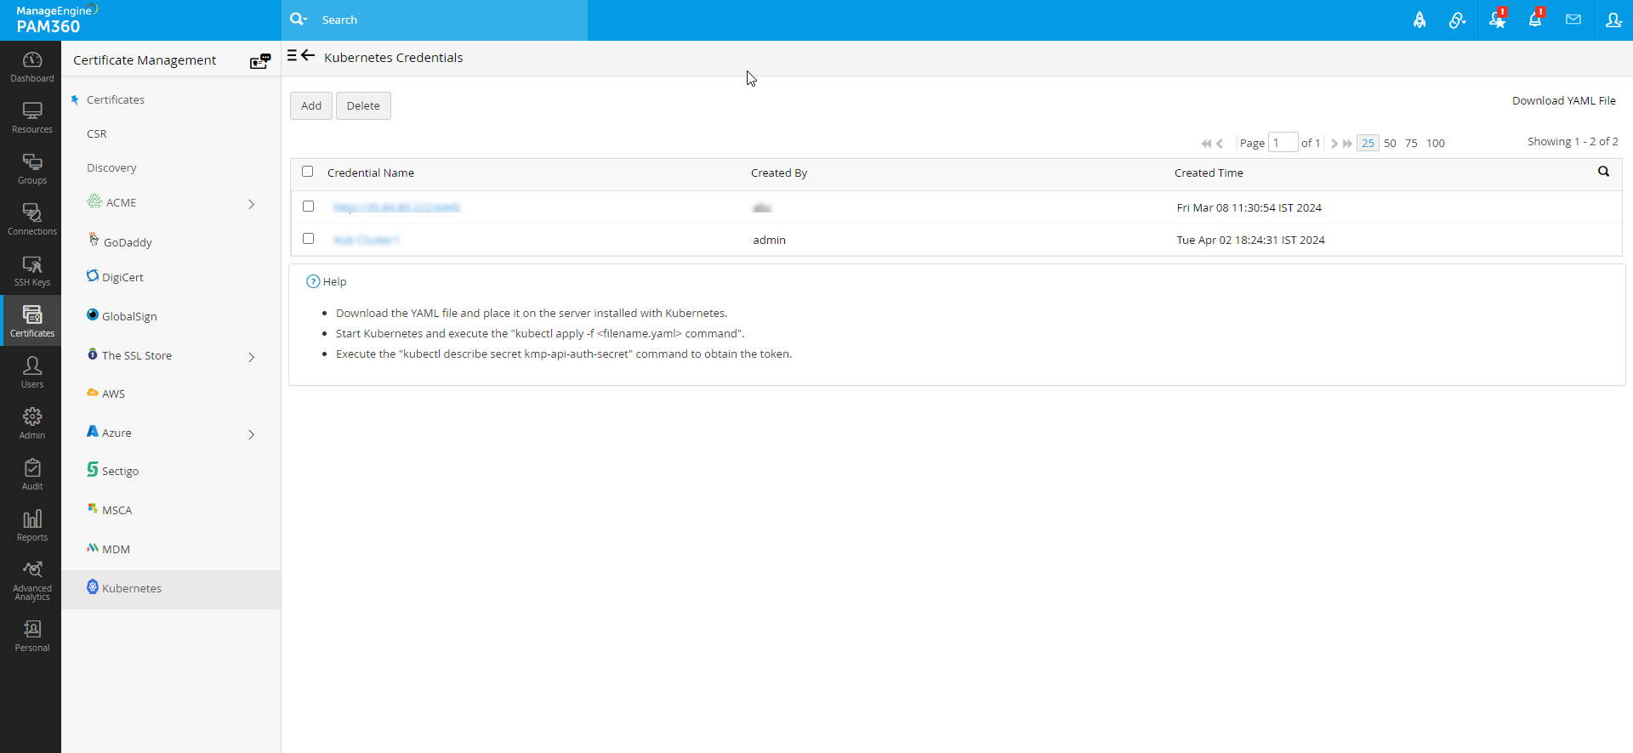Expand the ACME submenu arrow
This screenshot has width=1633, height=753.
click(251, 204)
